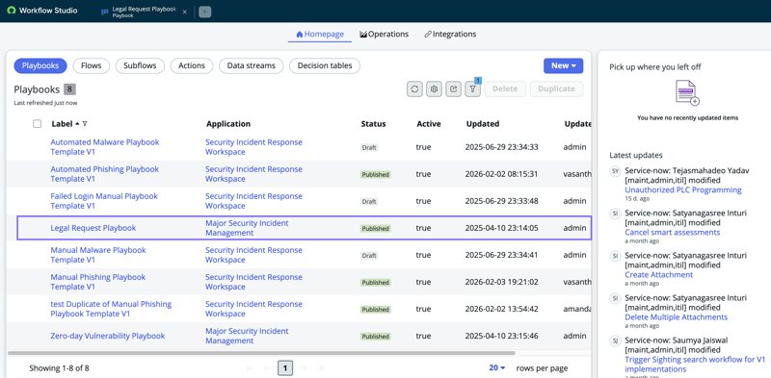The width and height of the screenshot is (771, 378).
Task: Refresh the playbooks list
Action: pos(414,88)
